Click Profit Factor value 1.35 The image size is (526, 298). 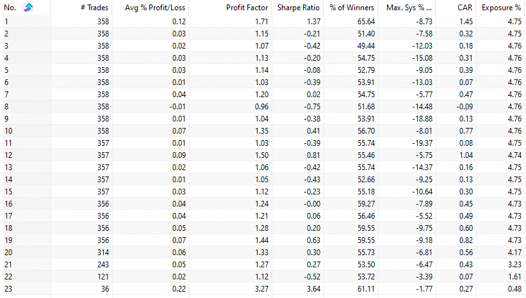[261, 131]
